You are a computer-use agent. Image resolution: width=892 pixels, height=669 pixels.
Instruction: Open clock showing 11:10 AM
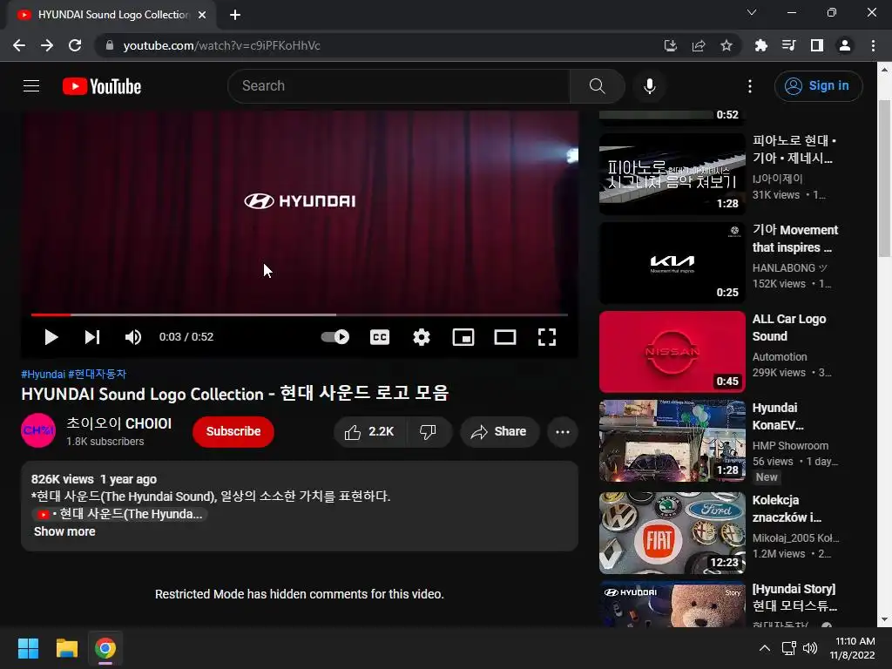(852, 648)
